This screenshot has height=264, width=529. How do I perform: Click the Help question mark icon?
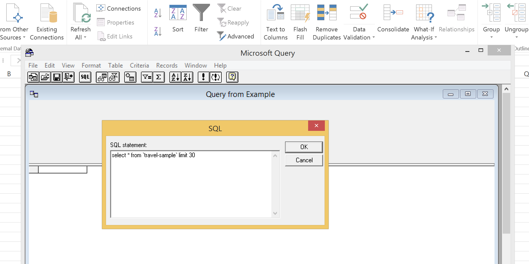232,77
